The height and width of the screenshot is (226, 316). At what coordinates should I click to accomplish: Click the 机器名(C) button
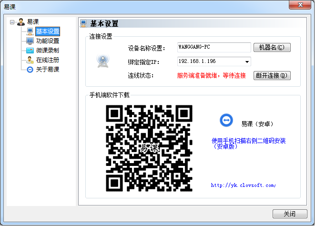pos(272,47)
